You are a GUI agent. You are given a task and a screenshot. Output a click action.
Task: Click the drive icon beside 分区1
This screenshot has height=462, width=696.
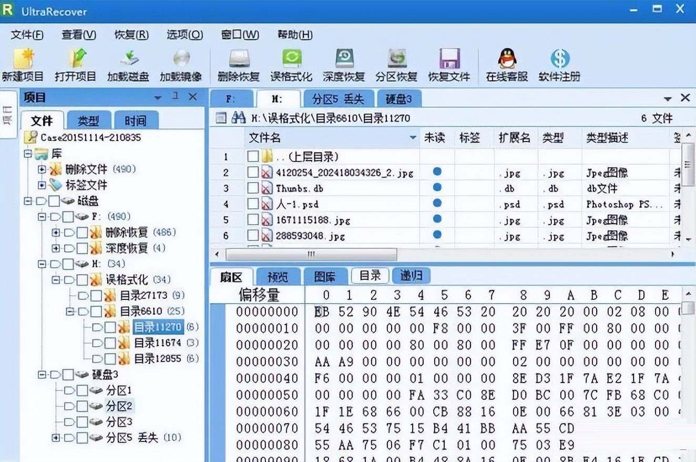pyautogui.click(x=96, y=390)
